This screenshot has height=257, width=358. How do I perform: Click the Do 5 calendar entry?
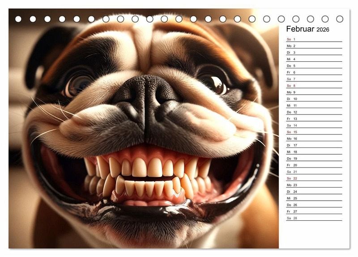tap(314, 66)
